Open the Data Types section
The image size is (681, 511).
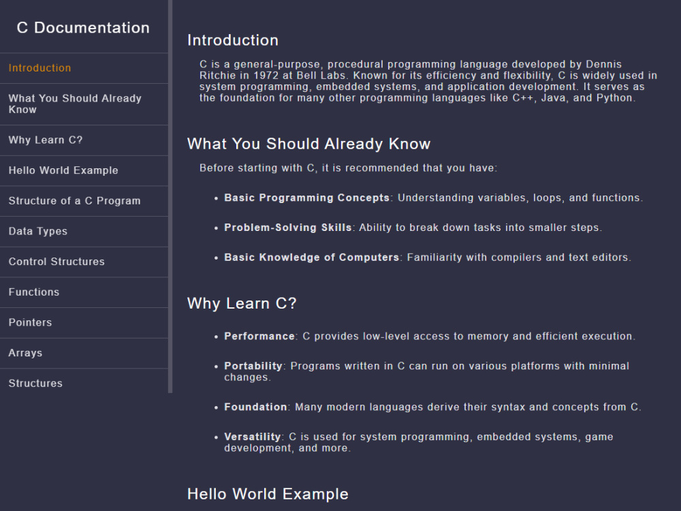[x=37, y=232]
